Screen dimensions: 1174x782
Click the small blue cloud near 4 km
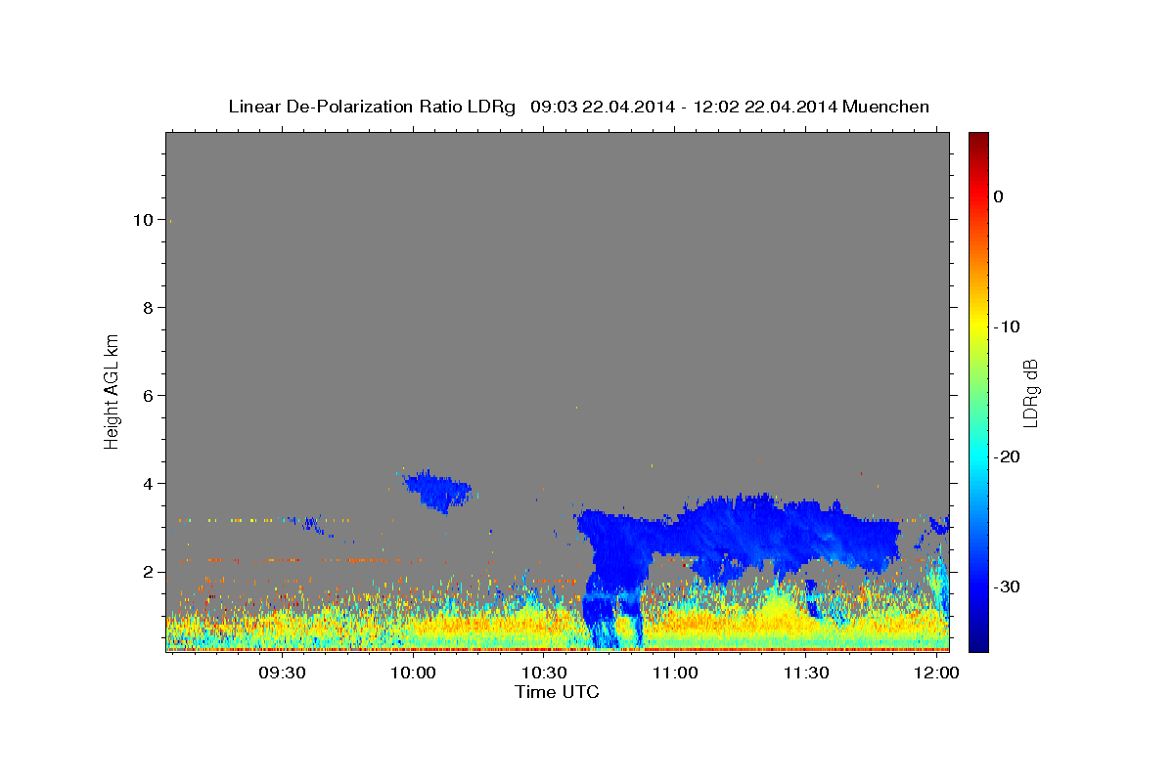click(437, 490)
